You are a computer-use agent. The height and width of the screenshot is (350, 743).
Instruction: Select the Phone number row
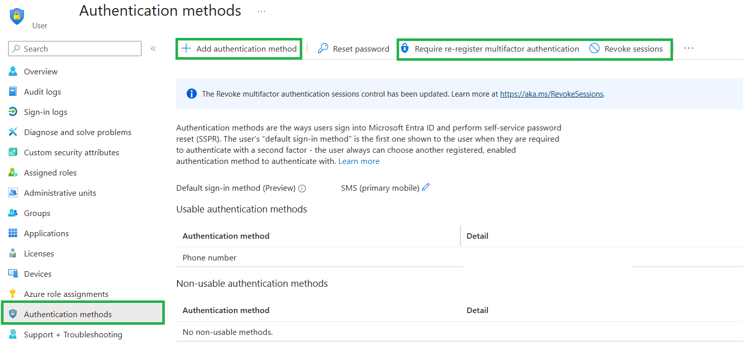pyautogui.click(x=459, y=257)
